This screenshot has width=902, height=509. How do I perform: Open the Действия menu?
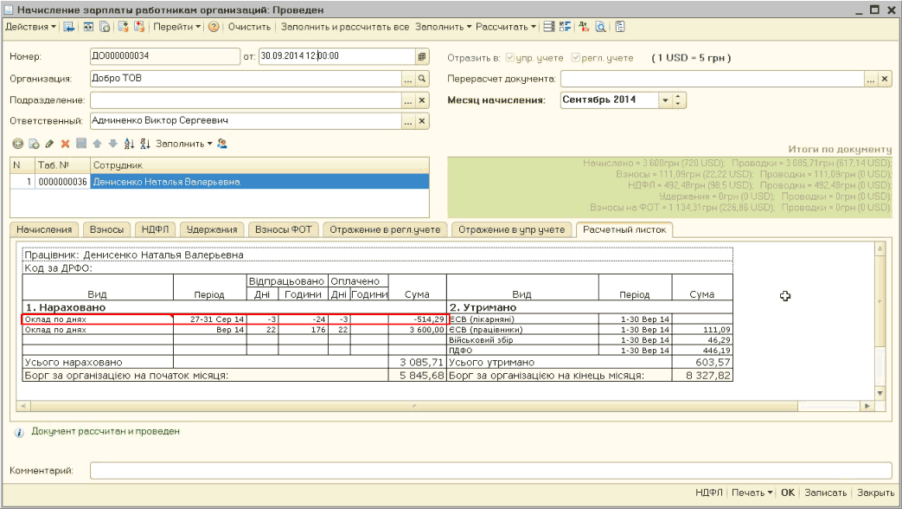click(30, 27)
